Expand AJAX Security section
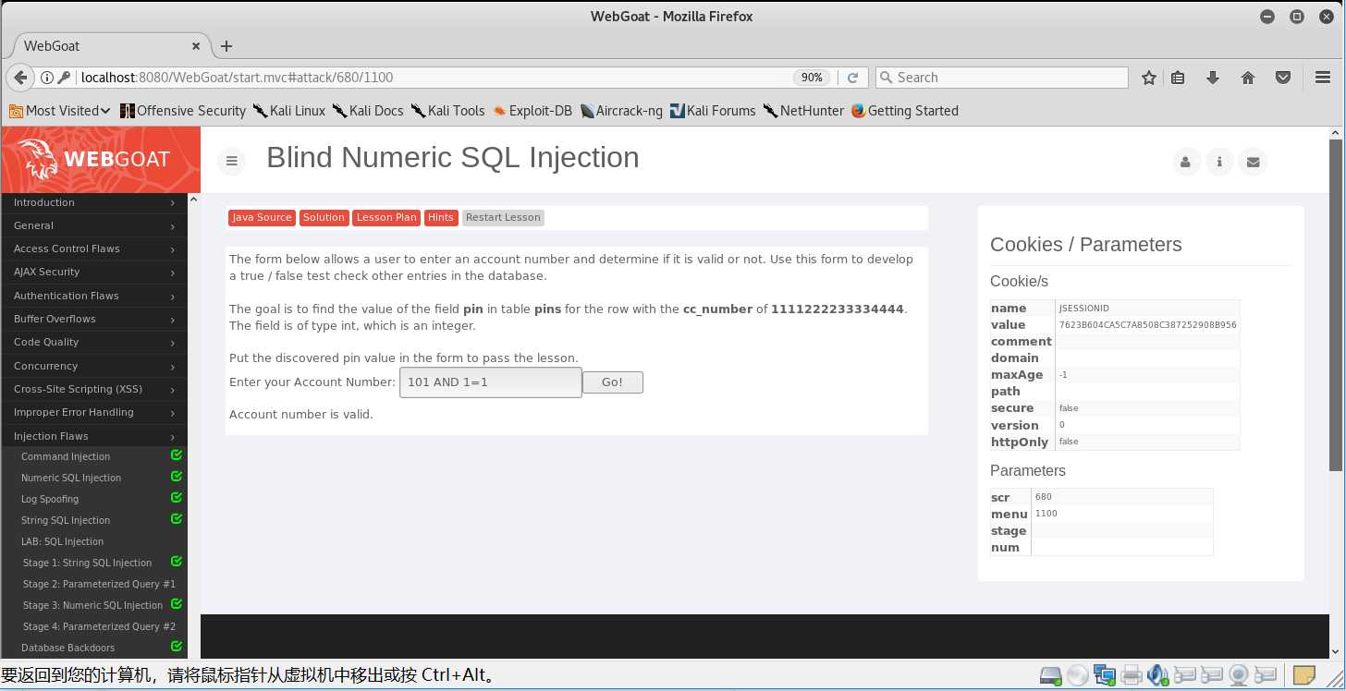Image resolution: width=1346 pixels, height=691 pixels. tap(93, 272)
